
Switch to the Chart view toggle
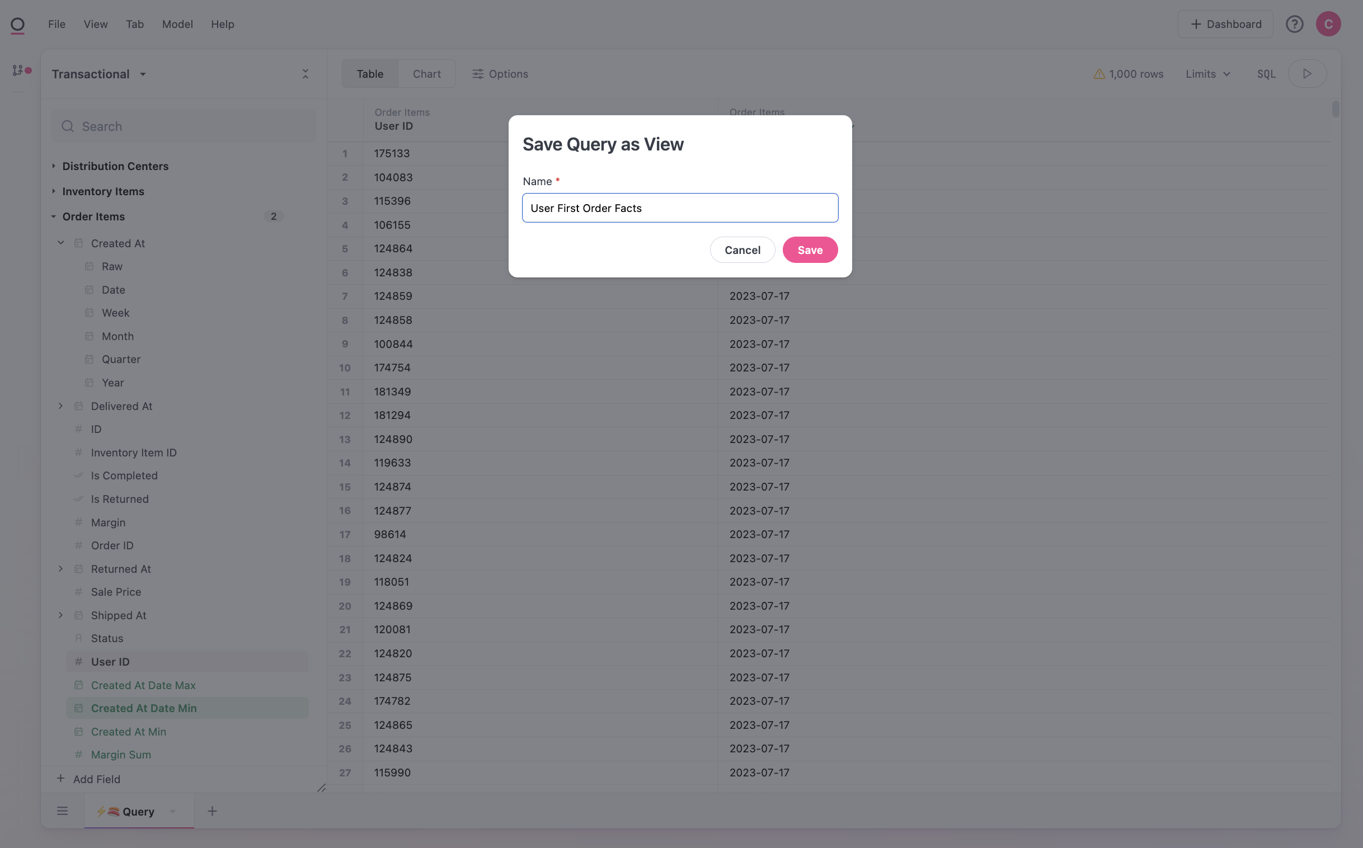[x=426, y=74]
